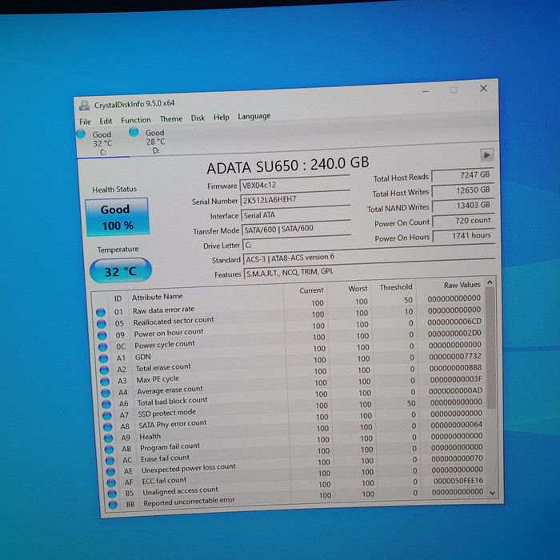Select the 'SATA Phy error count' attribute name
Image resolution: width=560 pixels, height=560 pixels.
[x=173, y=424]
